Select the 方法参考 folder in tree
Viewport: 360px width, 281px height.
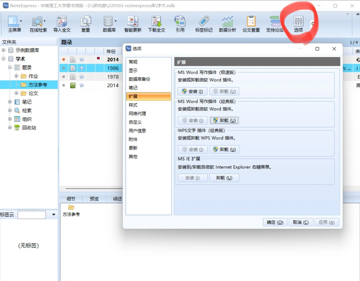[38, 85]
